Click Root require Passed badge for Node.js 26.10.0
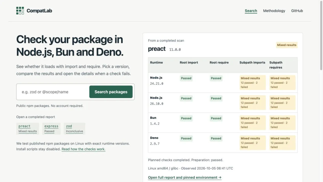323x182 pixels. point(216,98)
